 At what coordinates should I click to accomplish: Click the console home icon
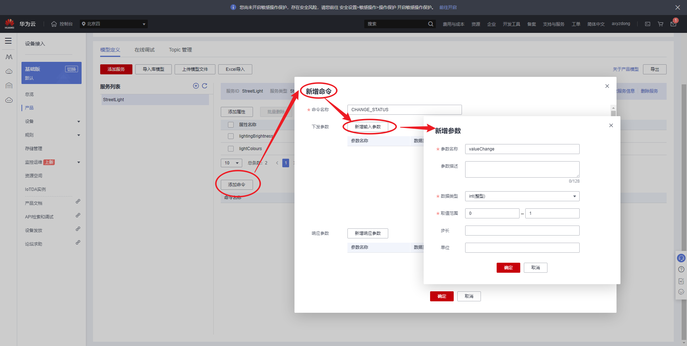tap(54, 24)
